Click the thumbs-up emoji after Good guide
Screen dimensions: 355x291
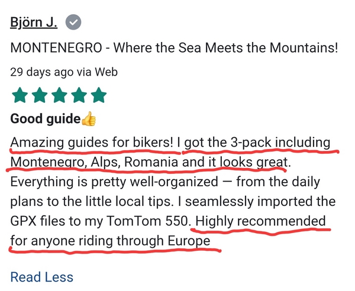coord(89,118)
